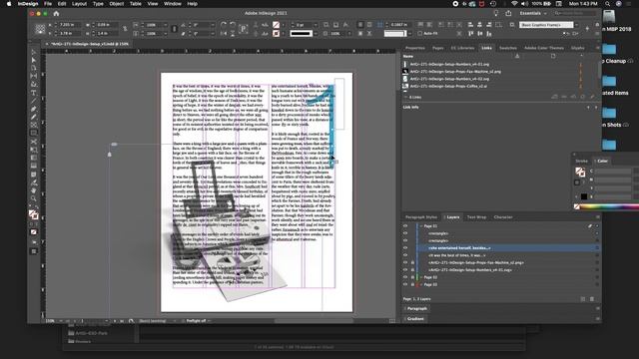The image size is (639, 359).
Task: Switch to the Character tab
Action: [x=503, y=217]
